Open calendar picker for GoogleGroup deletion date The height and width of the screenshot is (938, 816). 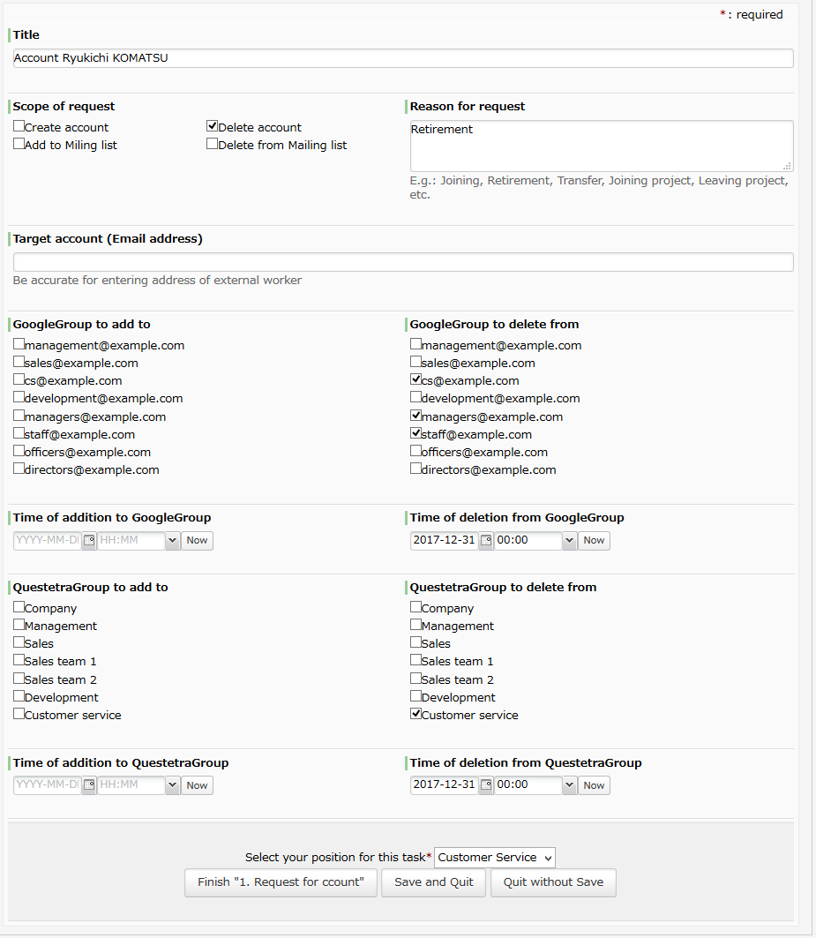click(x=486, y=541)
